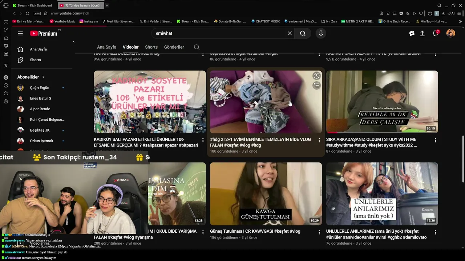Image resolution: width=465 pixels, height=261 pixels.
Task: Clear the emiwhat search query
Action: coord(290,33)
